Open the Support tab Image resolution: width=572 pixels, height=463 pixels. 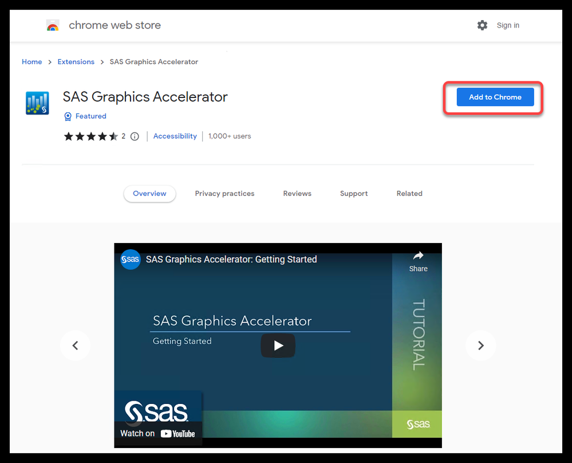click(354, 194)
